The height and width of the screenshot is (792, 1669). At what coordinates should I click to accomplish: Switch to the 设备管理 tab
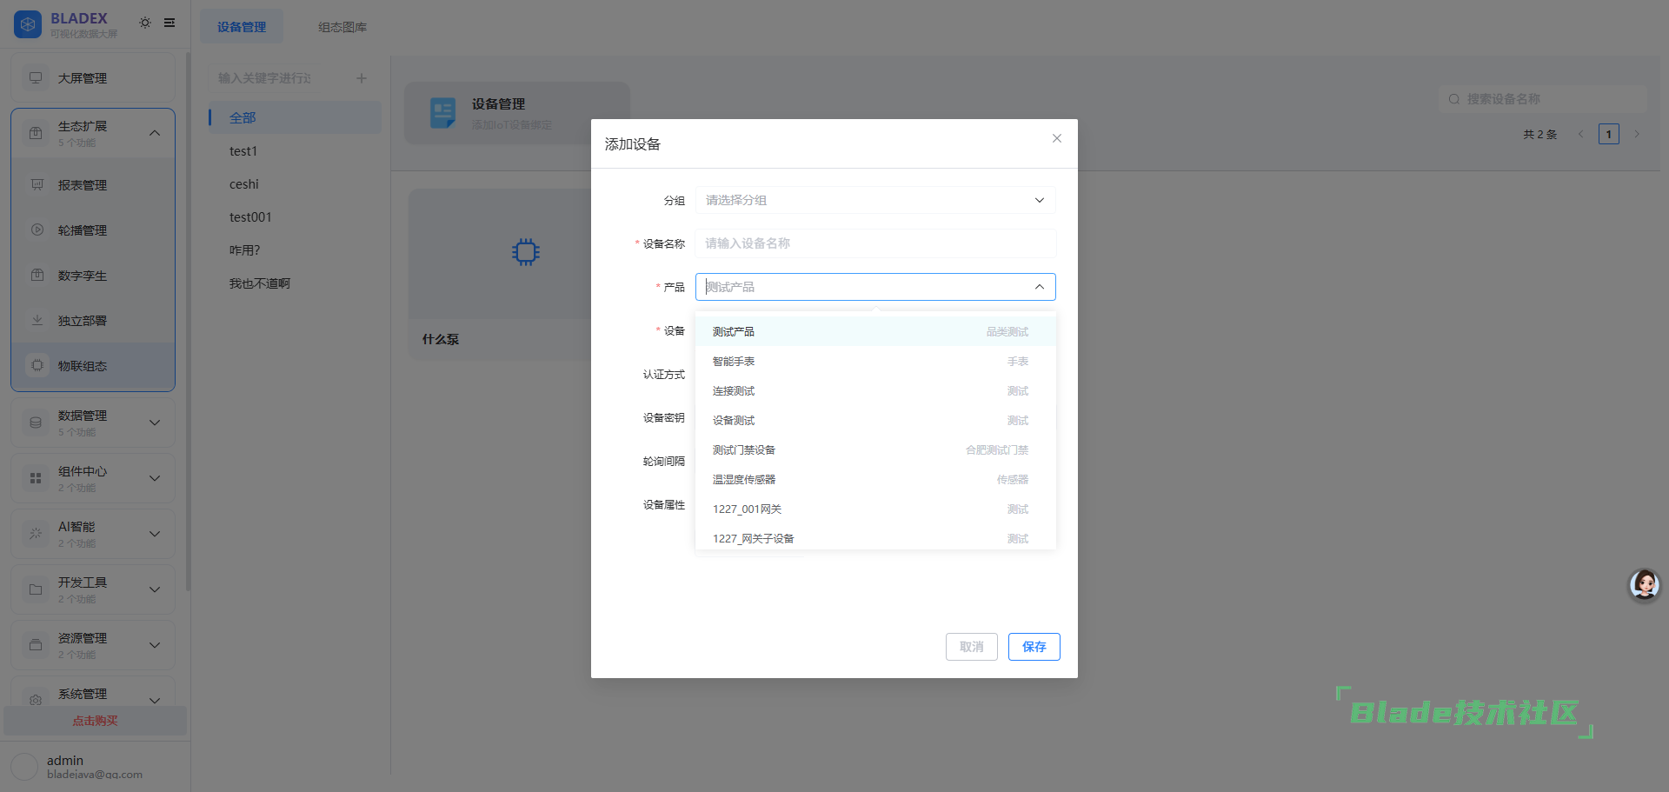tap(242, 27)
